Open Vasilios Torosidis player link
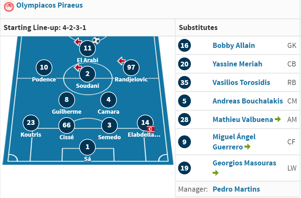301x198 pixels. tap(241, 82)
